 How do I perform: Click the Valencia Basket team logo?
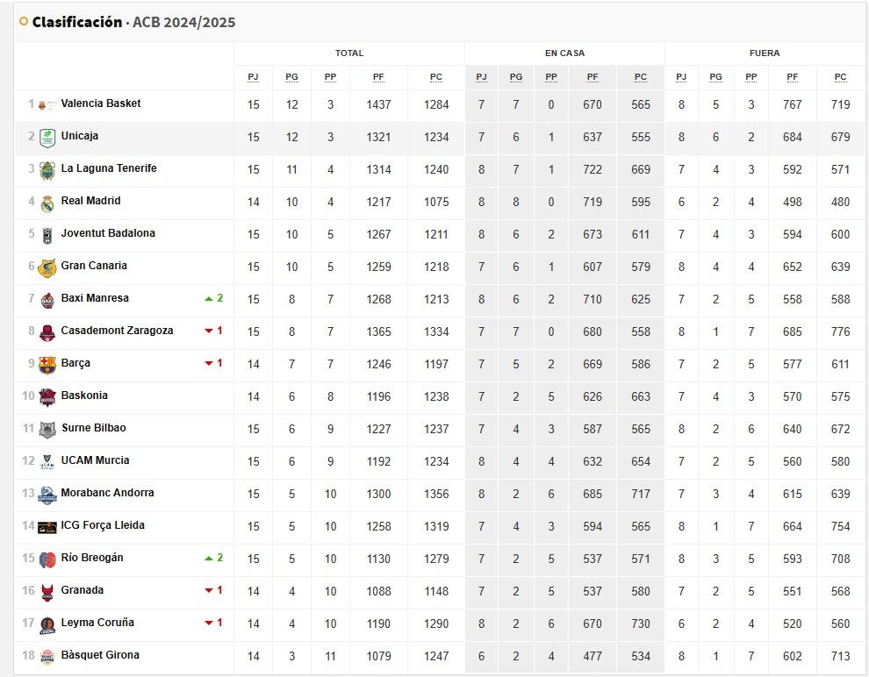(47, 104)
